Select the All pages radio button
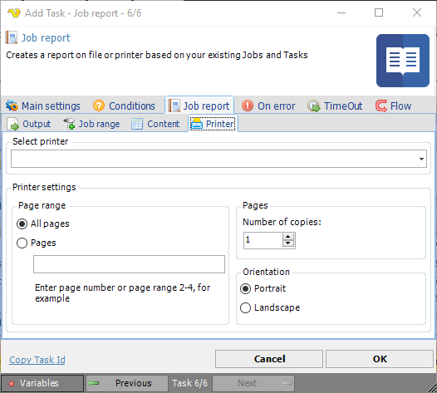Image resolution: width=437 pixels, height=393 pixels. 22,224
